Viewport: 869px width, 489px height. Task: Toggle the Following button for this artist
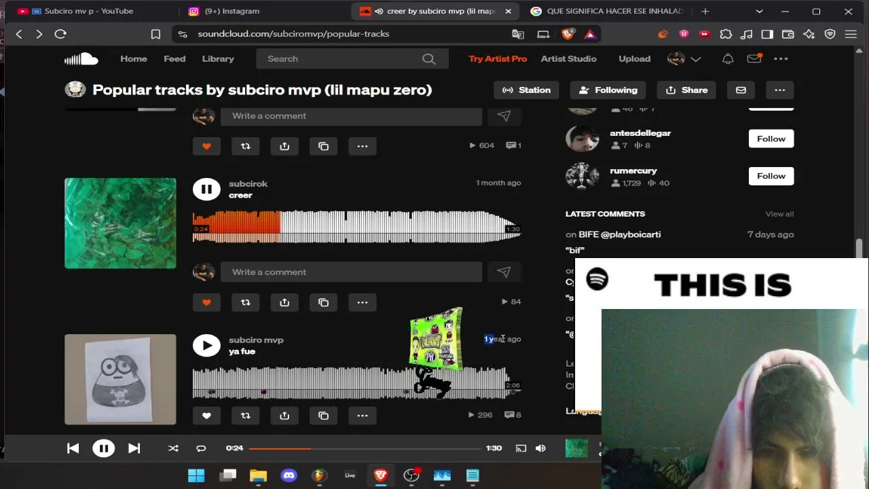coord(608,90)
